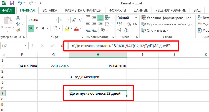Open the Calibri font name dropdown
209x112 pixels.
(56, 20)
